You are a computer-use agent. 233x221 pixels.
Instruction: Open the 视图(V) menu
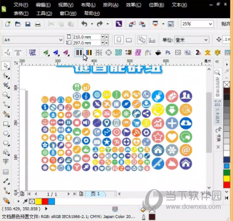(x=66, y=5)
